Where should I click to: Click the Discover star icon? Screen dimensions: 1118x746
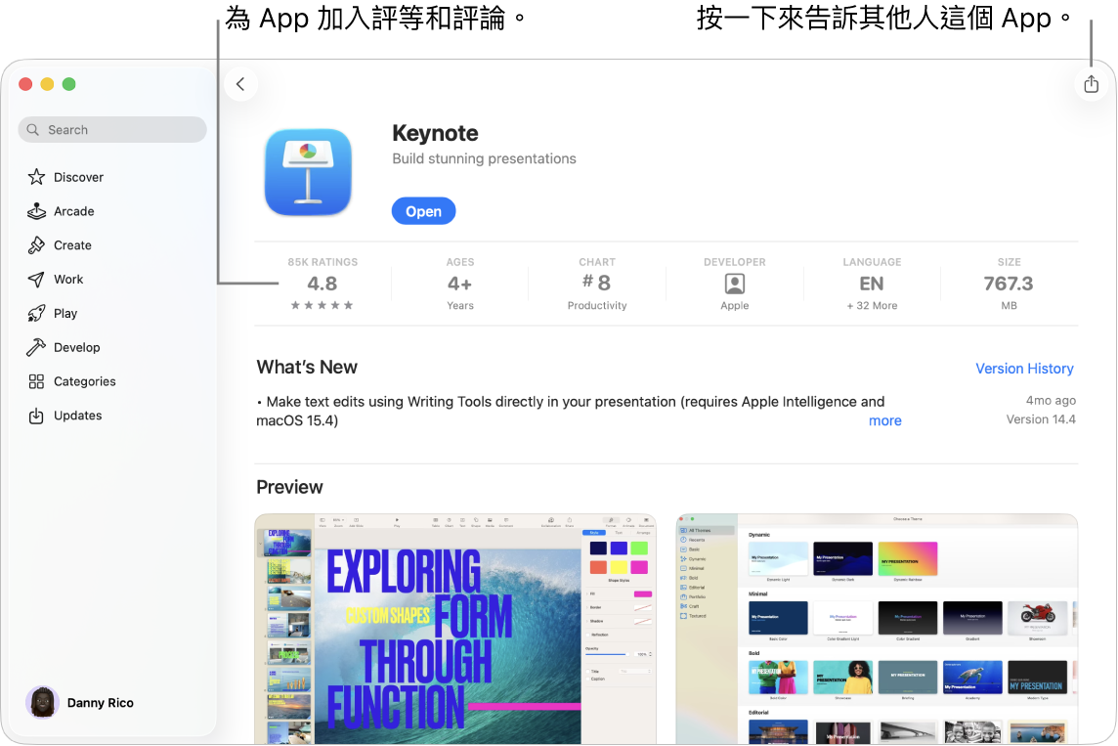36,177
